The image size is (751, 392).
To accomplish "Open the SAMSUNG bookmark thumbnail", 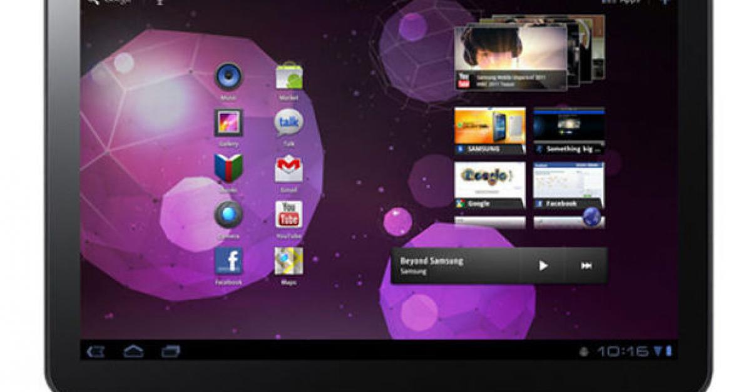I will coord(490,131).
